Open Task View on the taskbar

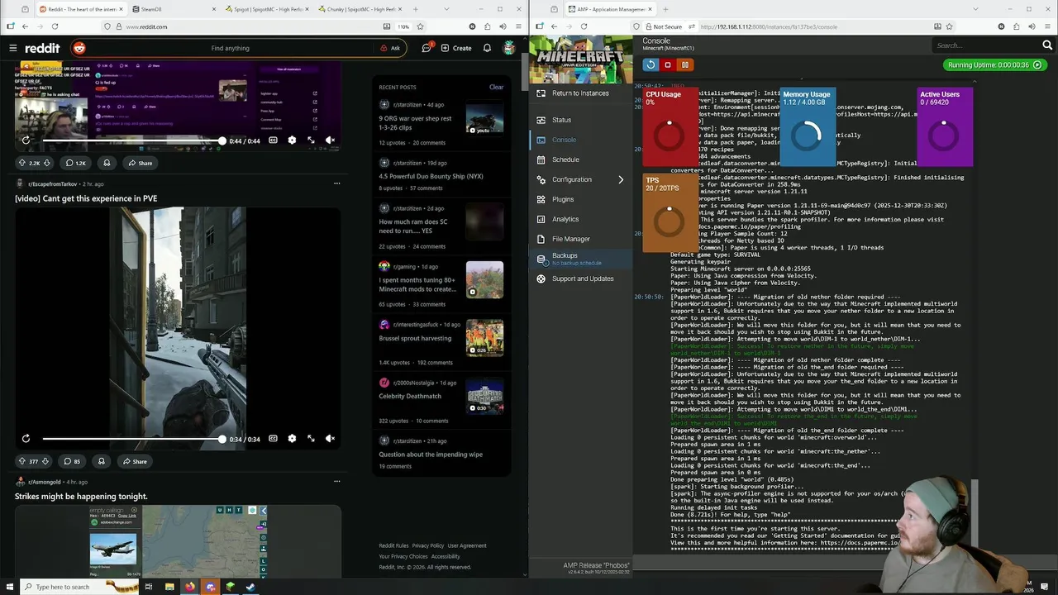[x=149, y=587]
